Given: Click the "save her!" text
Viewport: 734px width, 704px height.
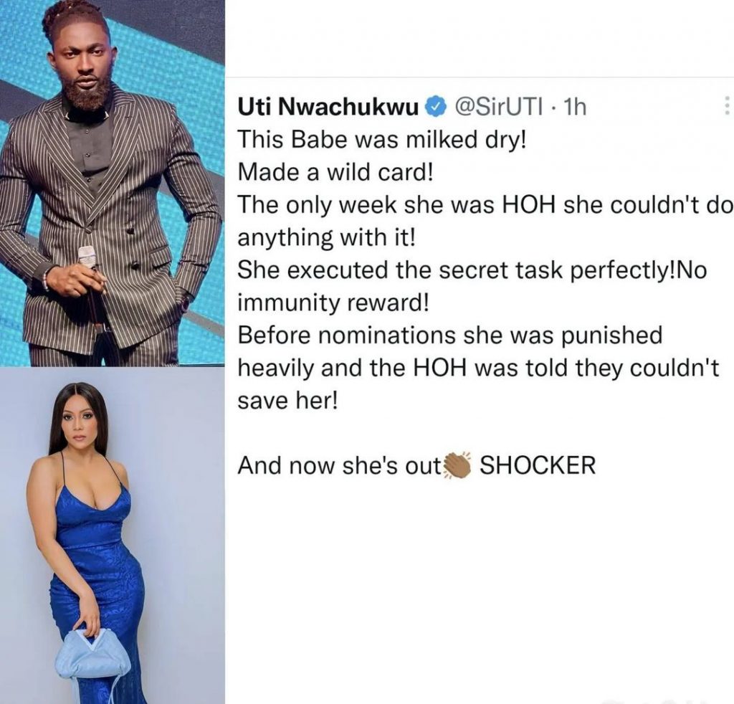Looking at the screenshot, I should point(287,401).
